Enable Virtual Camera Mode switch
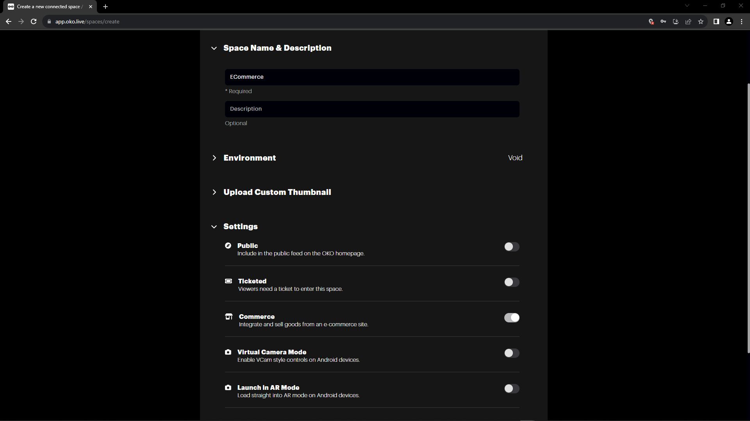 511,353
